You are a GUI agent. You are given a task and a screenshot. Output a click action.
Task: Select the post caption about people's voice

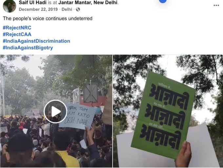coord(48,18)
